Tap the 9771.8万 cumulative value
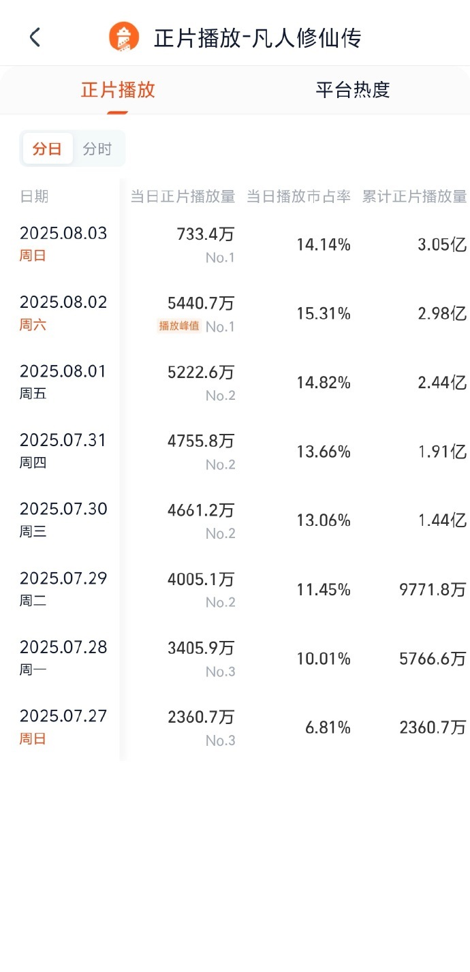This screenshot has width=470, height=972. coord(433,590)
